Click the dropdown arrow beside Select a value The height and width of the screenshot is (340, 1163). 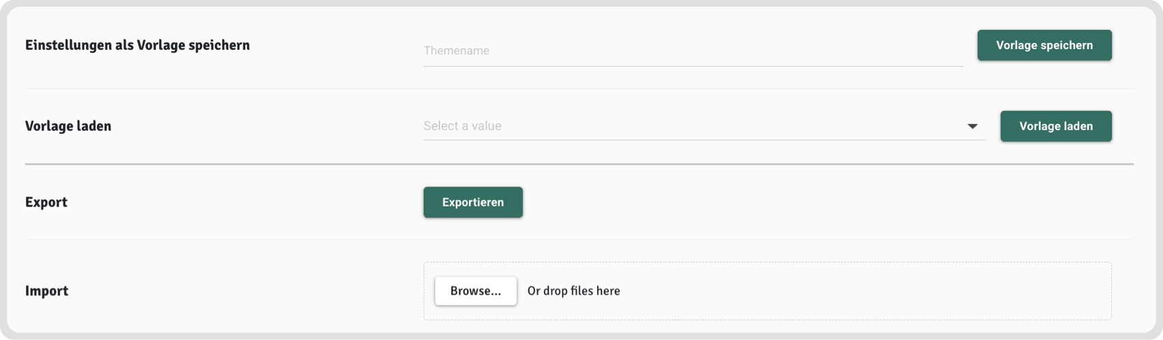973,126
